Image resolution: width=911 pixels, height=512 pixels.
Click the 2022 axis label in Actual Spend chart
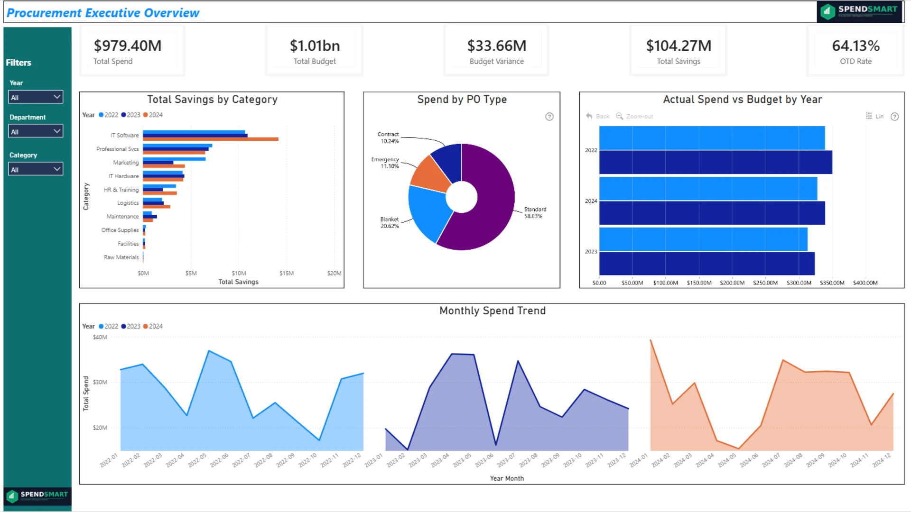(x=591, y=150)
